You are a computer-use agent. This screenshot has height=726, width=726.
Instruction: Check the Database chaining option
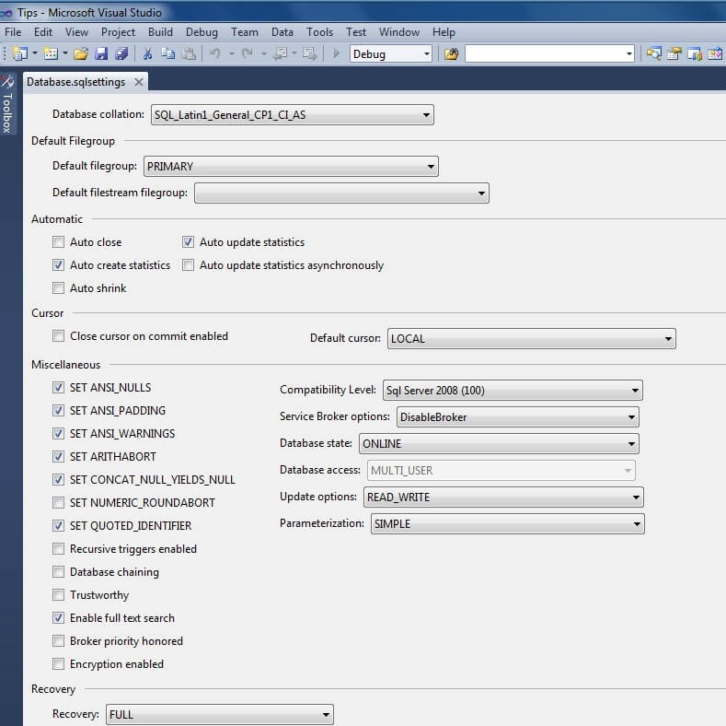pos(58,571)
